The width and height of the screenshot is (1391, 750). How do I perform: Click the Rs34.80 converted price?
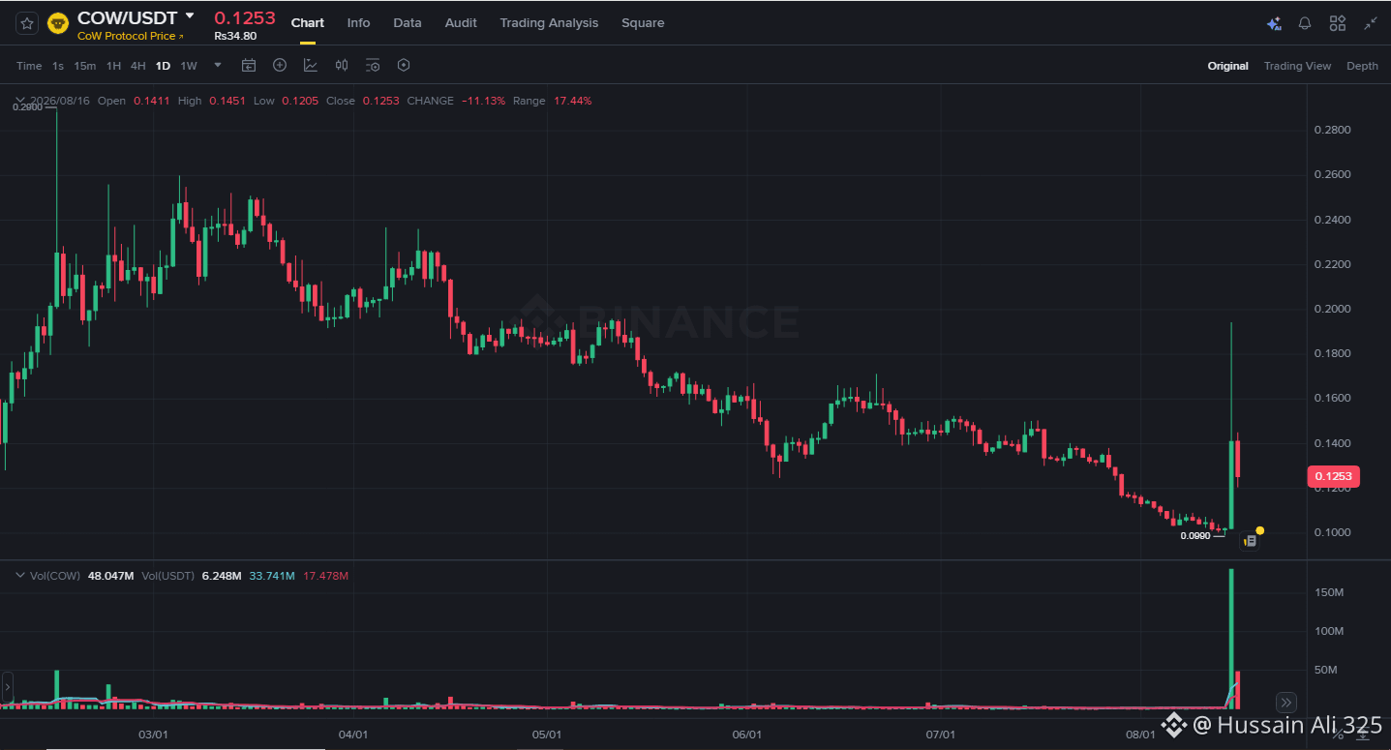[235, 36]
